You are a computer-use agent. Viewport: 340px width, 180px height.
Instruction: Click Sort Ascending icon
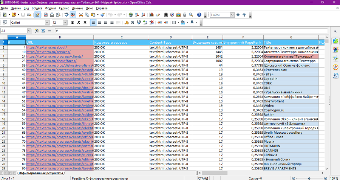[137, 15]
